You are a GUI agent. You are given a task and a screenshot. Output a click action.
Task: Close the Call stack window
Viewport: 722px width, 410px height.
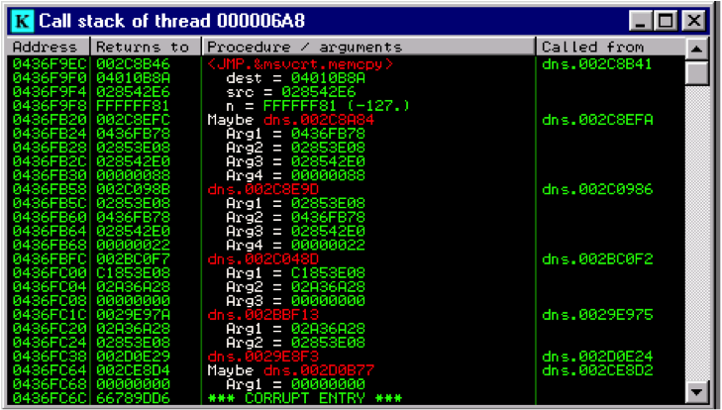[693, 21]
